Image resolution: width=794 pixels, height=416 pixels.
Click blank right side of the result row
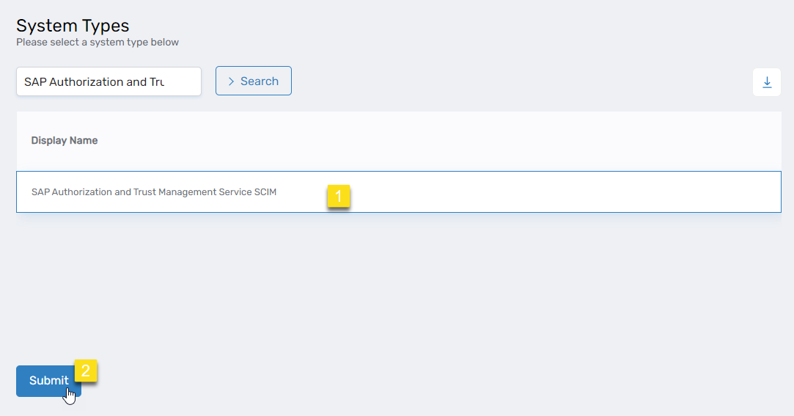click(x=587, y=192)
